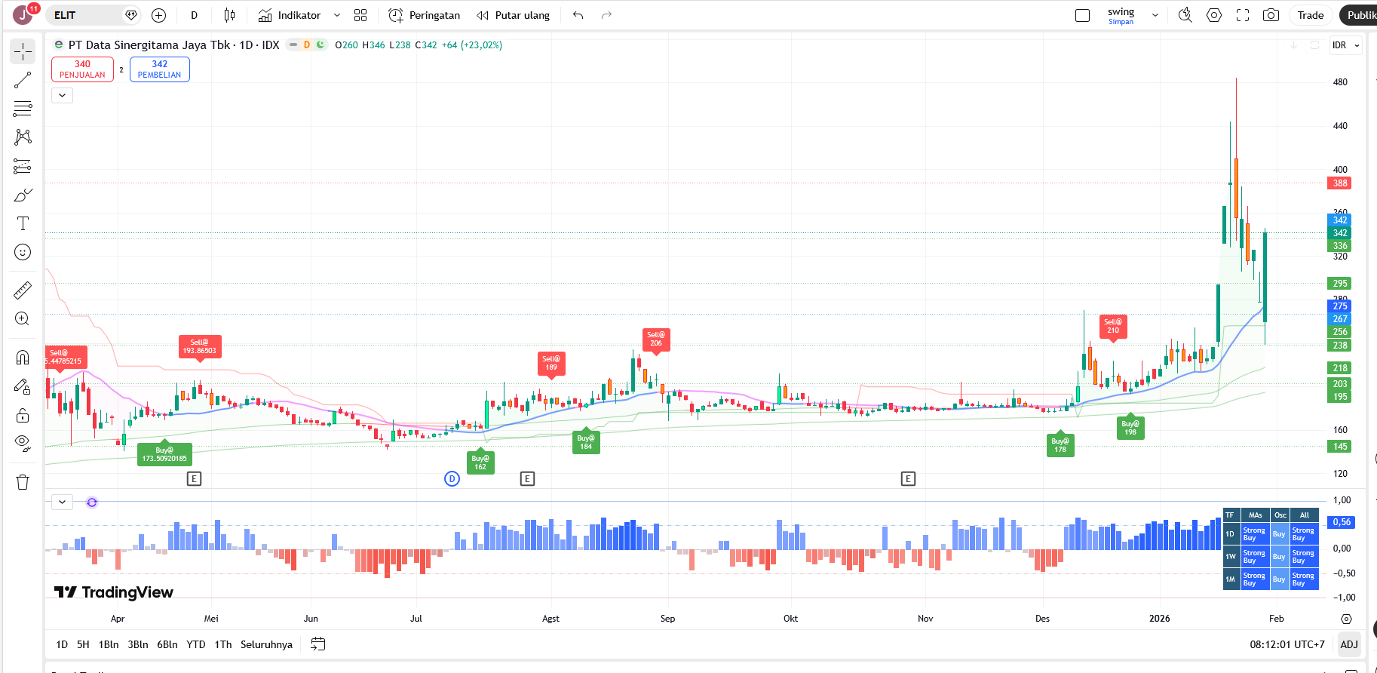Toggle lock all drawings
Screen dimensions: 1377x673
tap(23, 415)
